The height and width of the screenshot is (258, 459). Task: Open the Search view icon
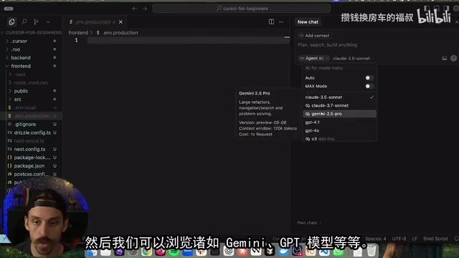click(24, 21)
